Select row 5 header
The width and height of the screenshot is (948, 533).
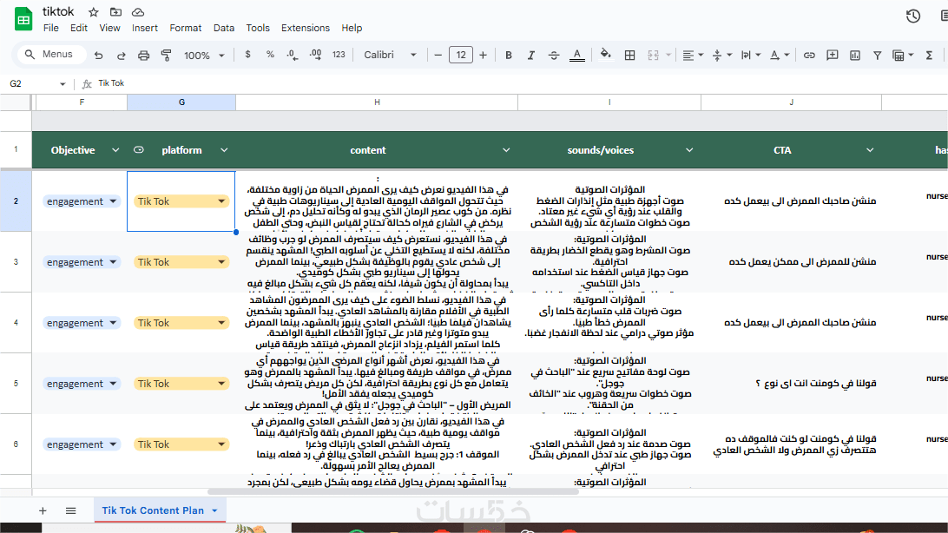tap(16, 383)
